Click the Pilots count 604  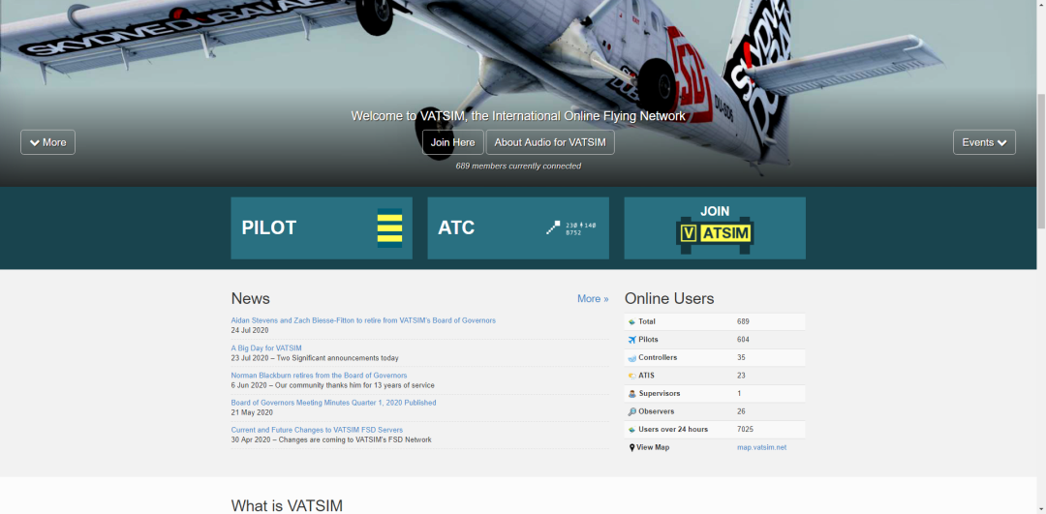click(743, 340)
